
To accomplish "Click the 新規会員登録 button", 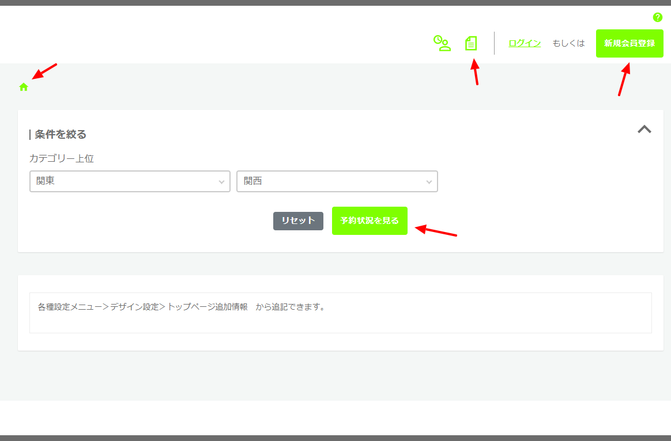I will coord(629,43).
